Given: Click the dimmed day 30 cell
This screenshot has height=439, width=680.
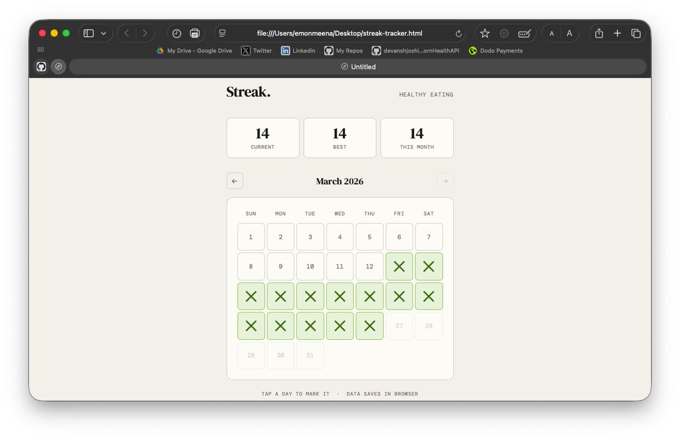Looking at the screenshot, I should tap(280, 355).
